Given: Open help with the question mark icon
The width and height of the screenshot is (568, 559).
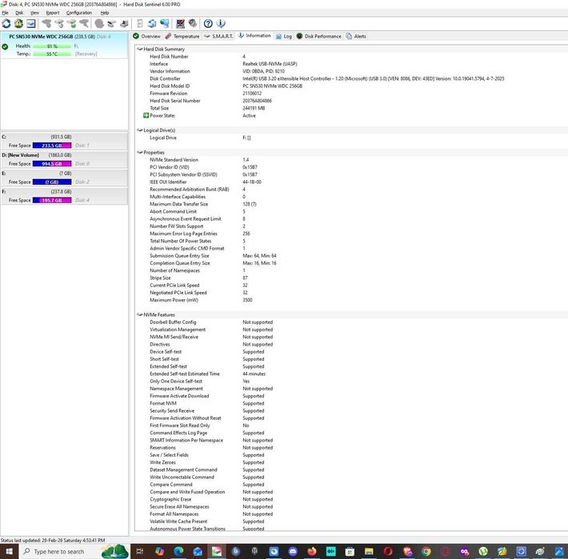Looking at the screenshot, I should point(208,24).
